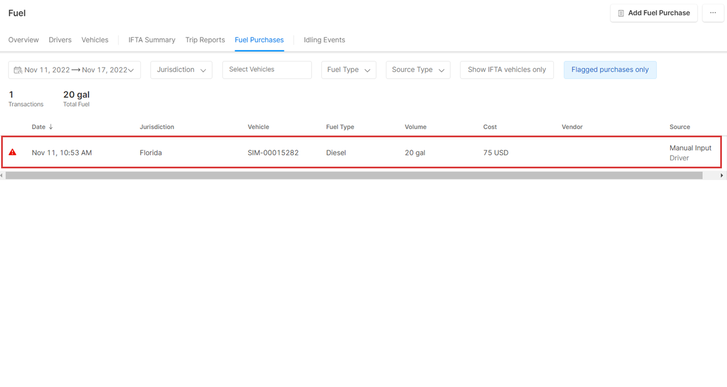Click Add Fuel Purchase button
Viewport: 727px width, 387px height.
click(653, 13)
